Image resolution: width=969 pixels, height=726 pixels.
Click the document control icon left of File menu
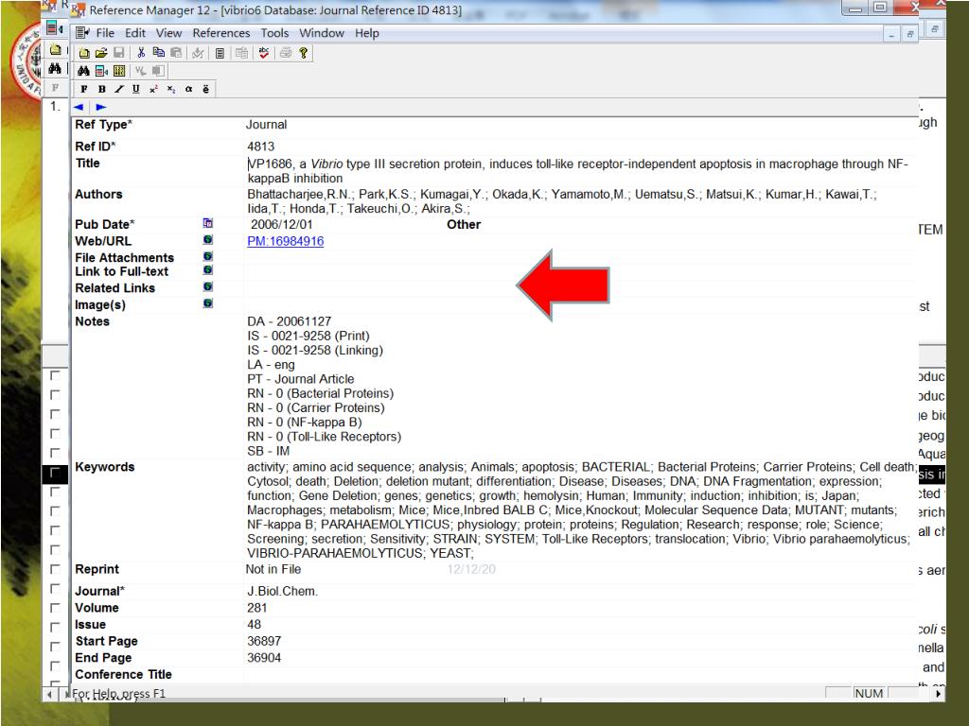81,33
